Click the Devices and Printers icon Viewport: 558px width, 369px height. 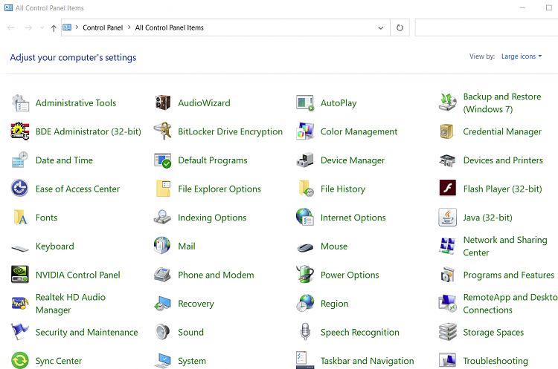pyautogui.click(x=447, y=160)
